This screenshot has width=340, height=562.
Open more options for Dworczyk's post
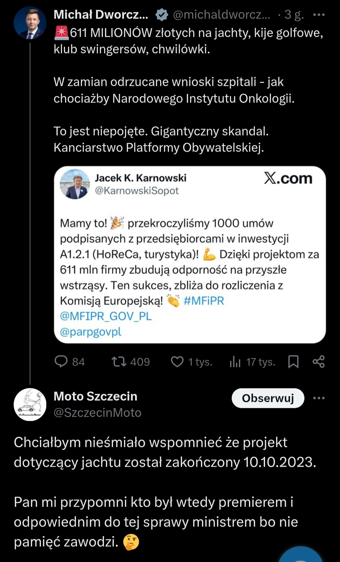click(319, 15)
